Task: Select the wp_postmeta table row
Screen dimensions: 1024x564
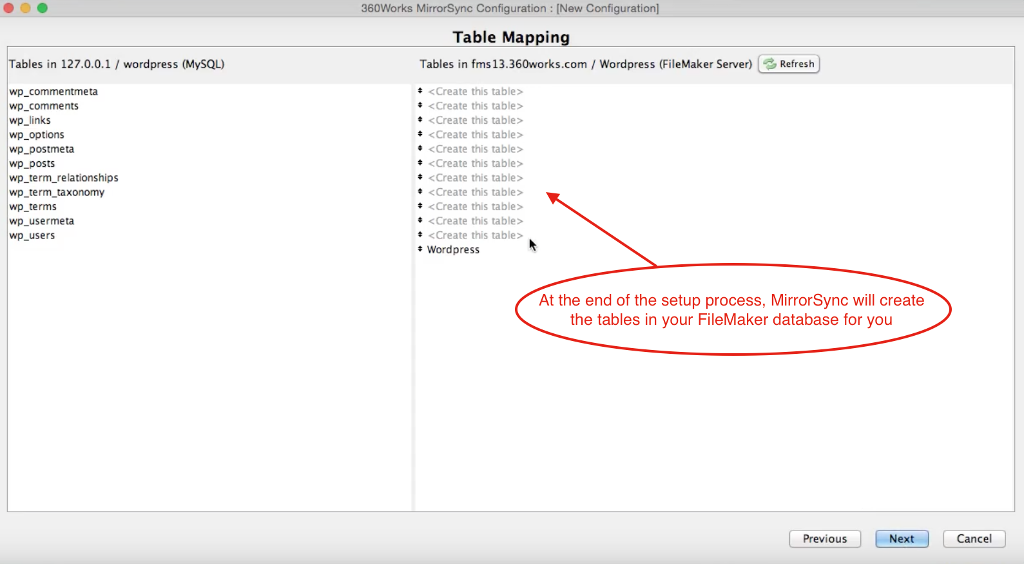Action: pos(209,149)
